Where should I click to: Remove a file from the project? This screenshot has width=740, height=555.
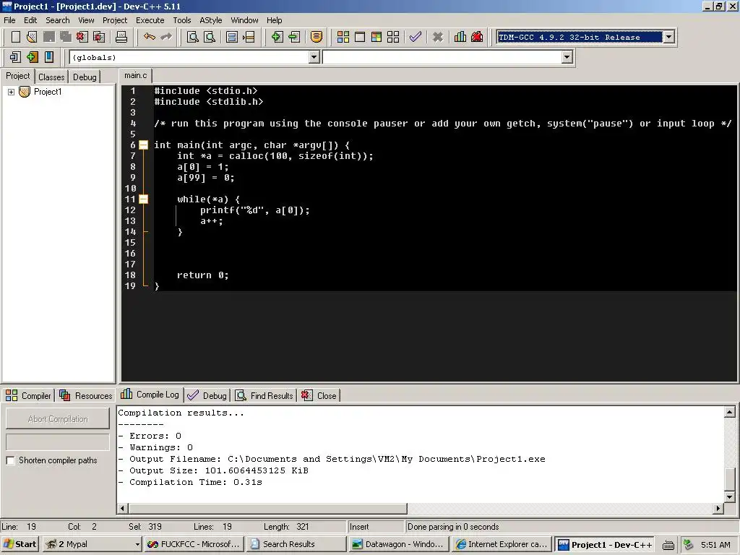tap(294, 37)
